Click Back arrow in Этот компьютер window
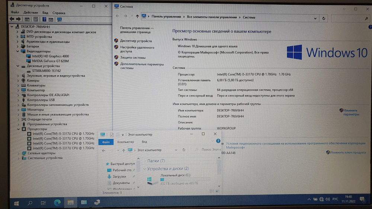Screen dimensions: 372x209 pos(104,151)
